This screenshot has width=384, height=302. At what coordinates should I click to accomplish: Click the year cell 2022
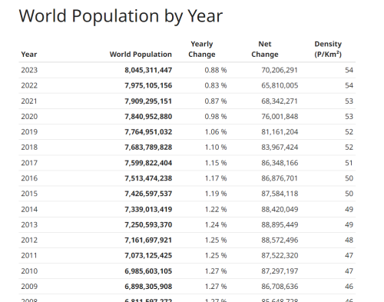(x=29, y=85)
